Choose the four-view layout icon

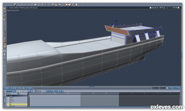[x=157, y=8]
